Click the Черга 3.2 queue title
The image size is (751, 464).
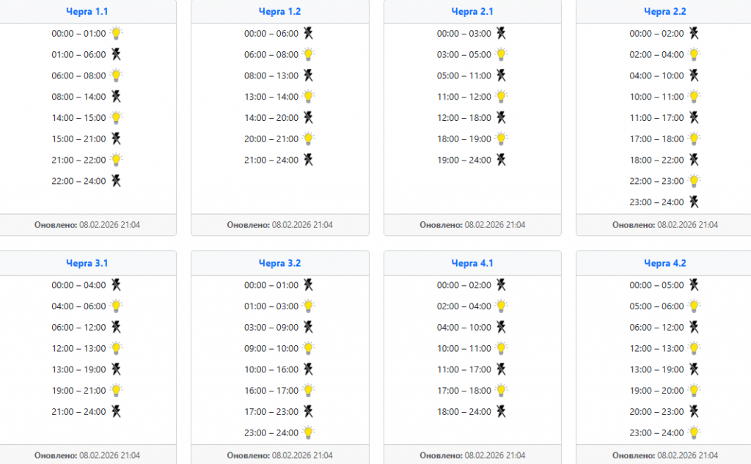tap(279, 263)
